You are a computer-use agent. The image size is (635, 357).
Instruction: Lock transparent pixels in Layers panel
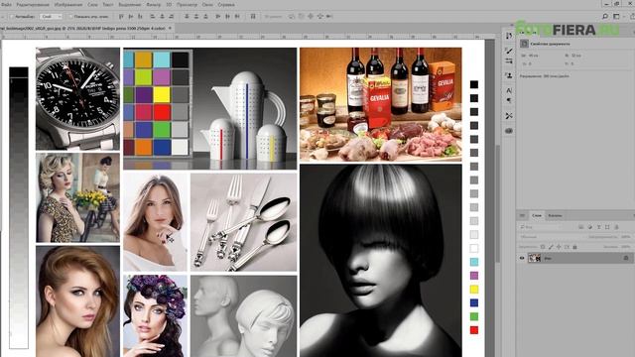tap(543, 247)
